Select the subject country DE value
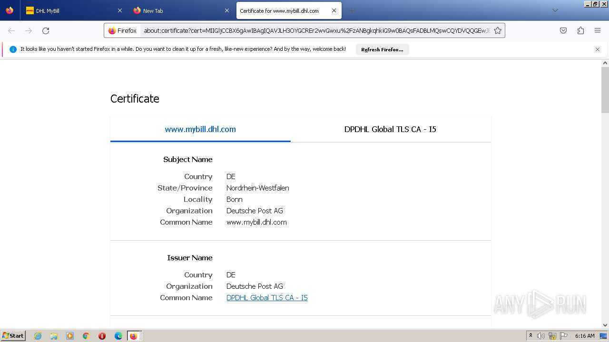 231,177
